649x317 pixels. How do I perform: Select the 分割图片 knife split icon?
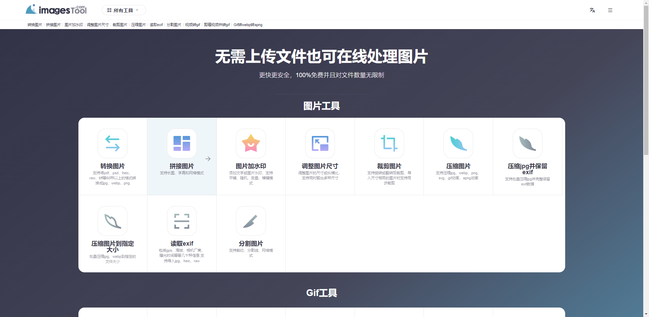[251, 221]
